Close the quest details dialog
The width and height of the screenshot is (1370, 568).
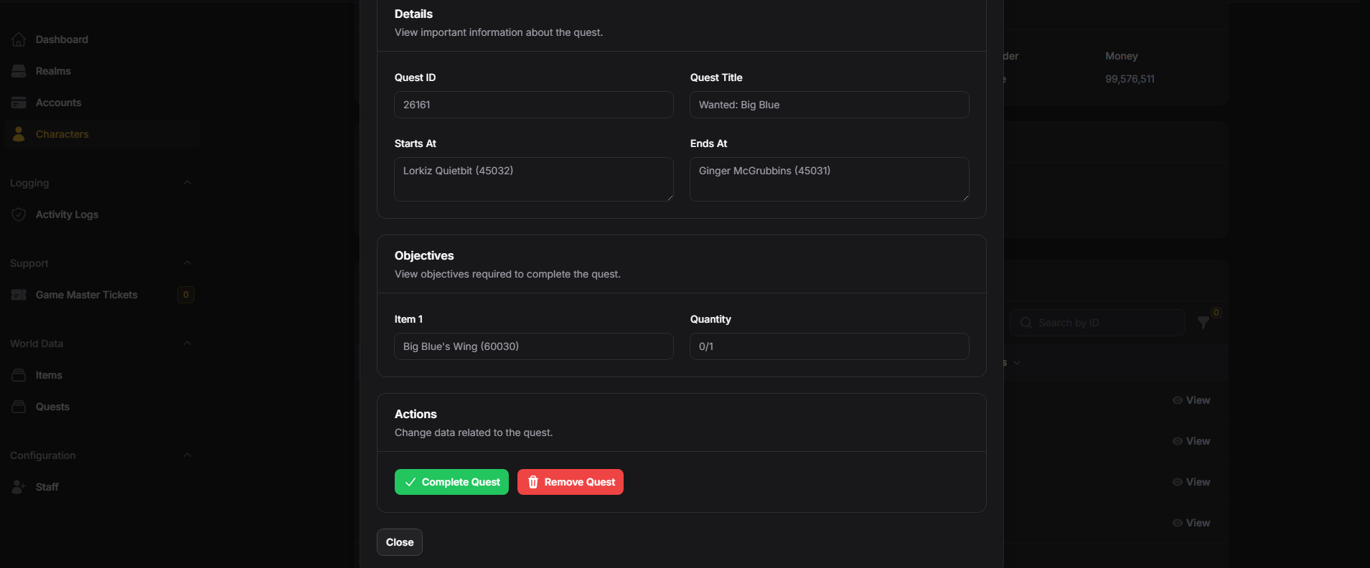400,542
